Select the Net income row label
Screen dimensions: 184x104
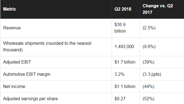click(14, 87)
